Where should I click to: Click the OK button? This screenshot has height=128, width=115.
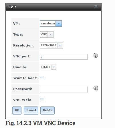point(17,110)
